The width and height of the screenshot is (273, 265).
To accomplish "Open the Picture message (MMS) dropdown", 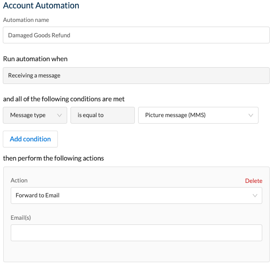I will click(x=198, y=115).
